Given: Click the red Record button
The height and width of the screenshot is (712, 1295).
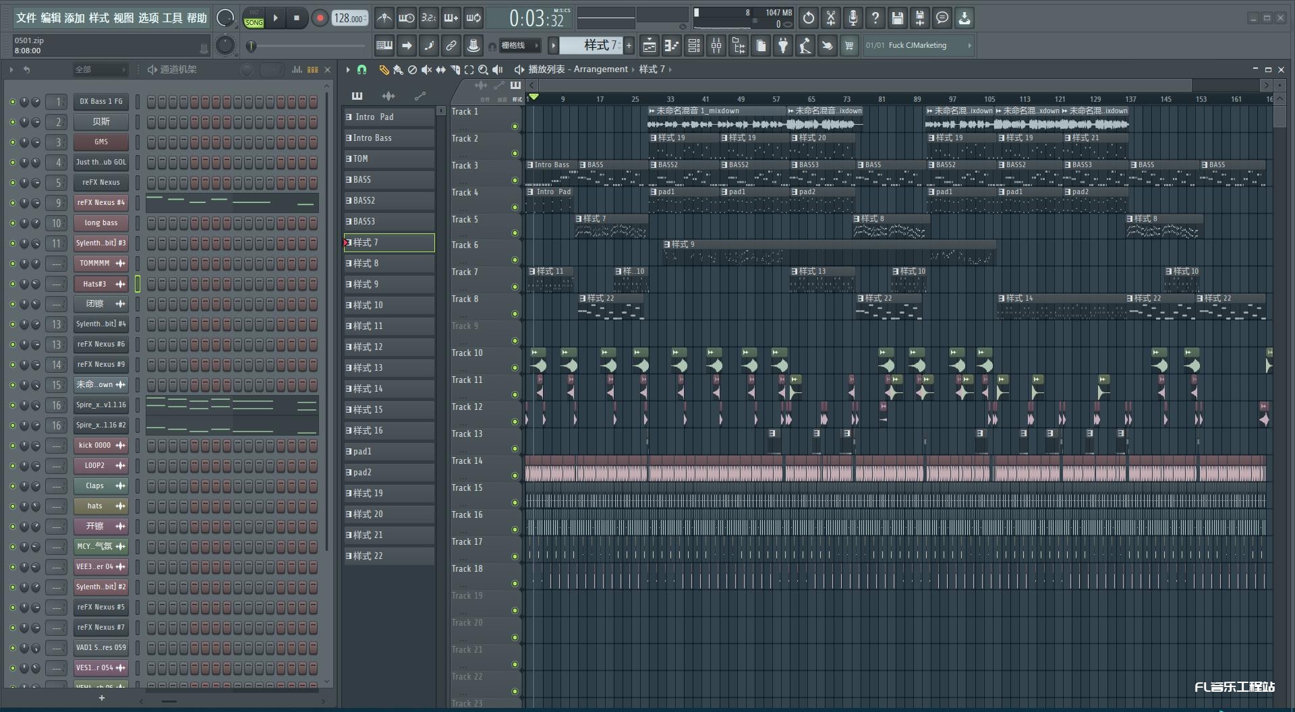Looking at the screenshot, I should coord(320,18).
